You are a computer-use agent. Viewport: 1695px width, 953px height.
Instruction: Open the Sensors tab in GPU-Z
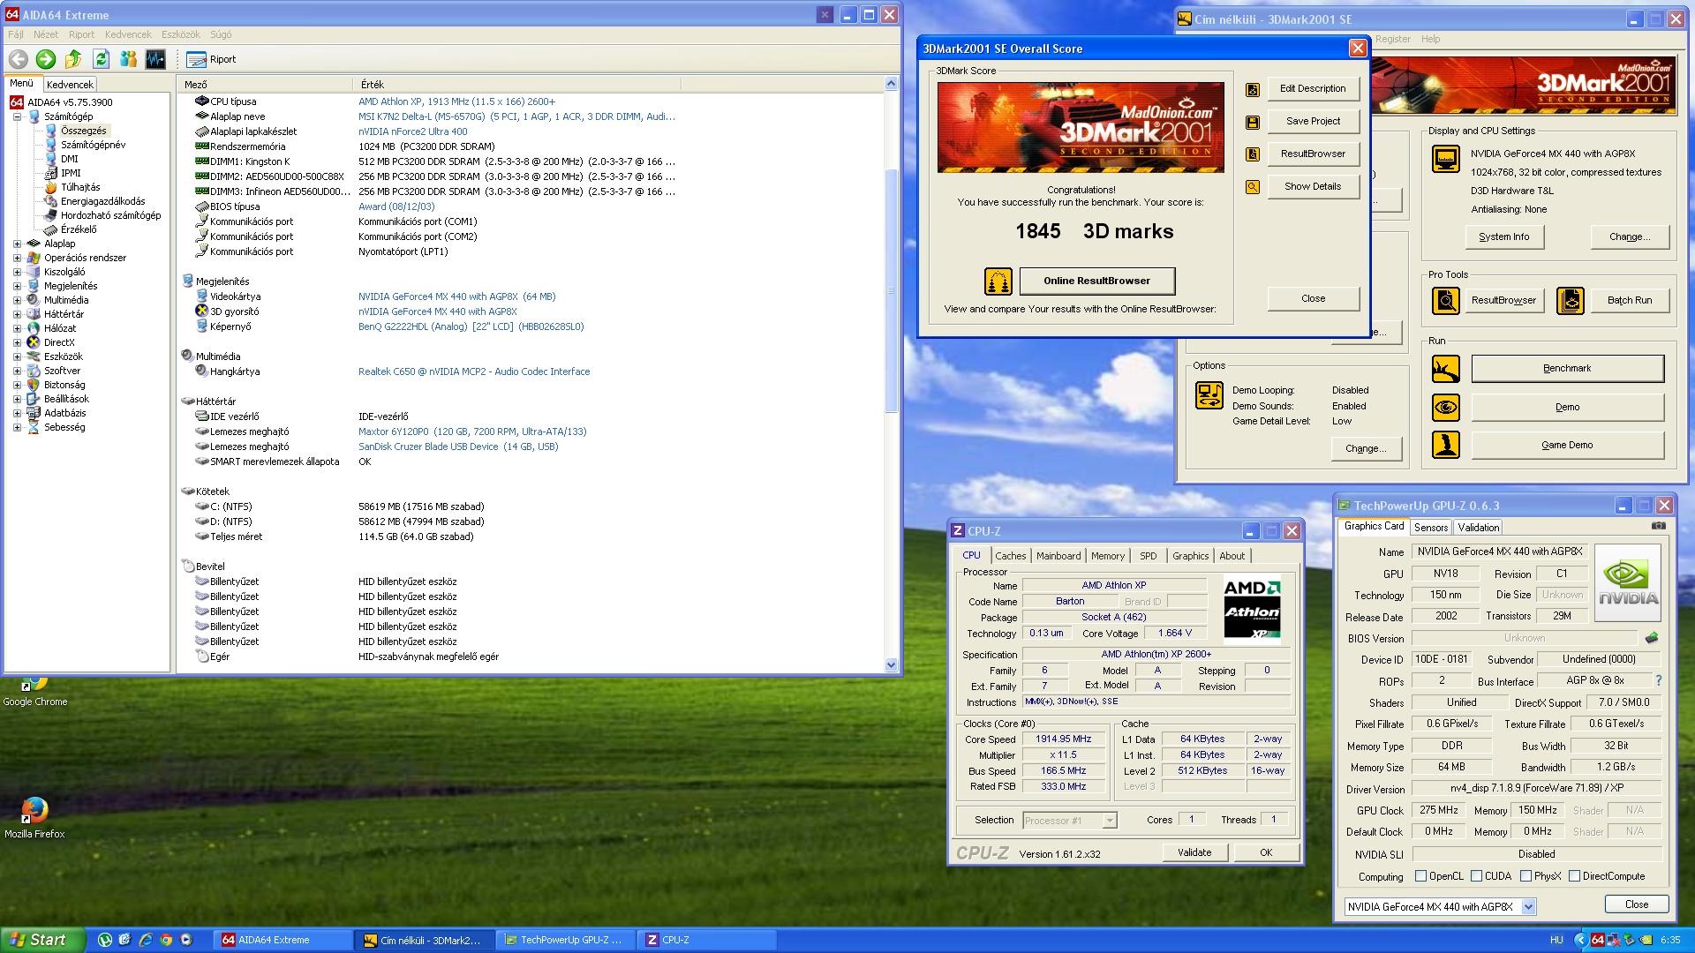click(x=1430, y=528)
